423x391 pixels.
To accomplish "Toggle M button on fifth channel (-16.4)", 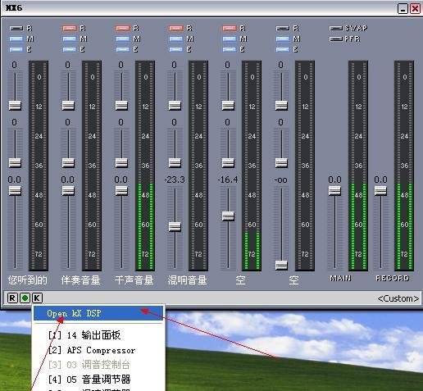I will (230, 39).
